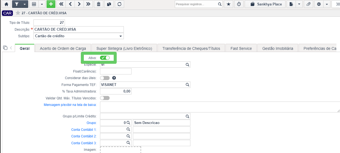Image resolution: width=340 pixels, height=153 pixels.
Task: Refresh the record data
Action: (x=119, y=4)
